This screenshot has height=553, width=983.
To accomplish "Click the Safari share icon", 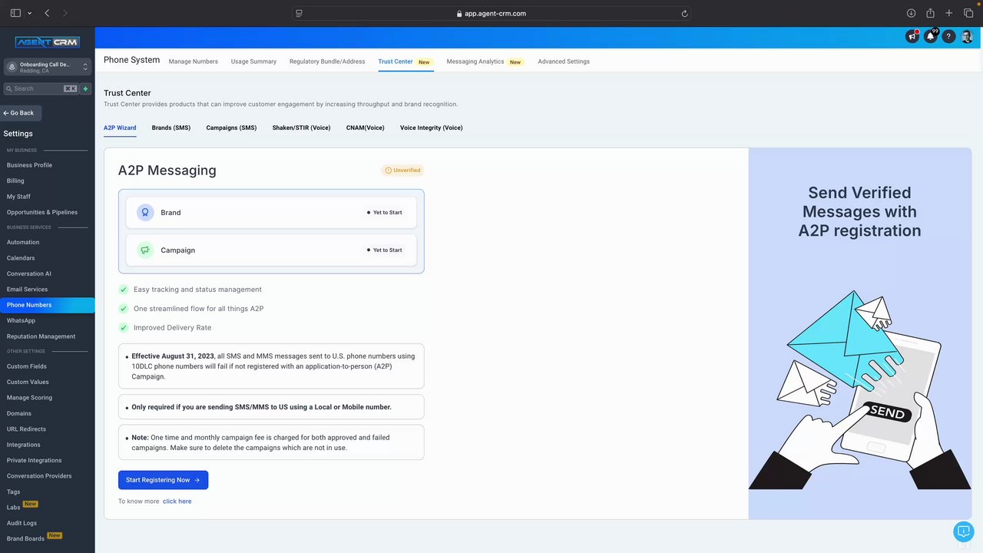I will [x=930, y=13].
